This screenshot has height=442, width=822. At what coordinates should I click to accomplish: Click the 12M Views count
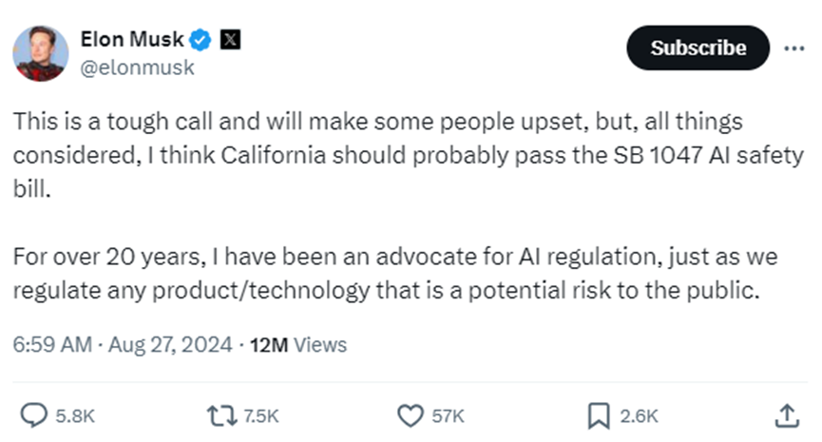pos(297,345)
